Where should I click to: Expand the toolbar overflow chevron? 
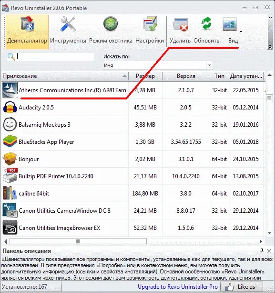(270, 17)
